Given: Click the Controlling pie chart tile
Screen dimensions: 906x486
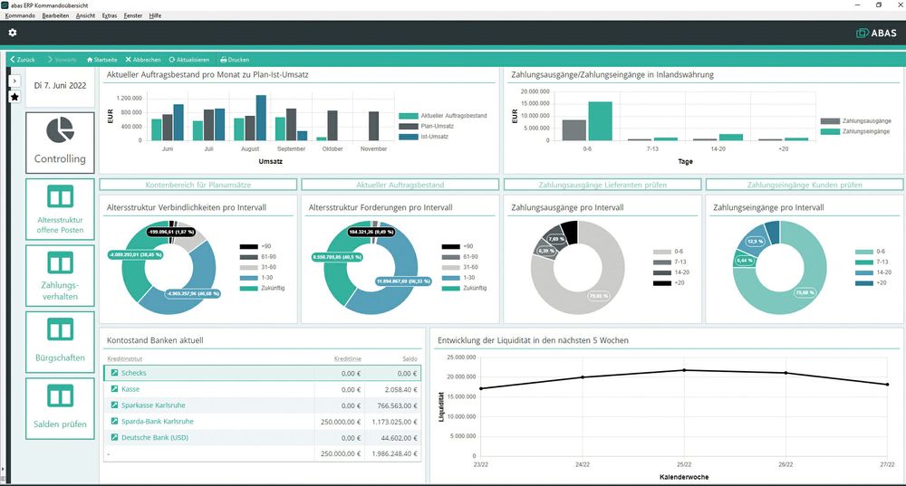Looking at the screenshot, I should tap(60, 143).
